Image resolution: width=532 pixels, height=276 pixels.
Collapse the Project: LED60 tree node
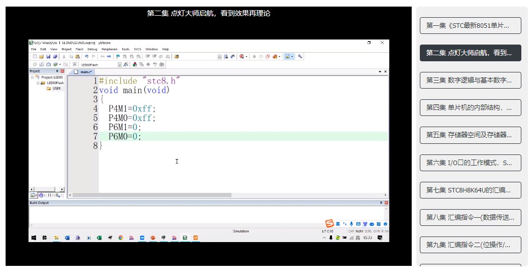[x=32, y=77]
